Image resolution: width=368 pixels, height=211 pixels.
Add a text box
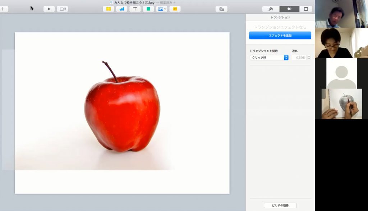(x=135, y=9)
